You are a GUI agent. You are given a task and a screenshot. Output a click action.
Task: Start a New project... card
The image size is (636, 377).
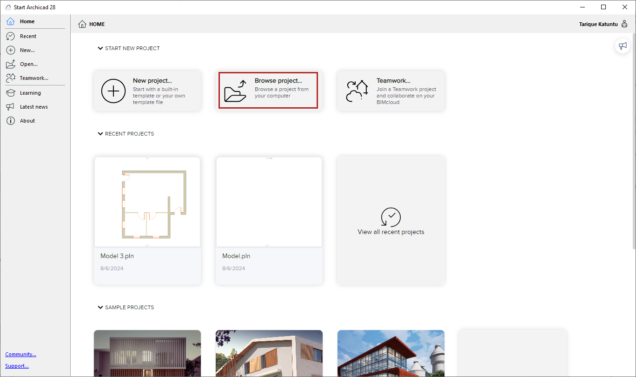coord(147,91)
